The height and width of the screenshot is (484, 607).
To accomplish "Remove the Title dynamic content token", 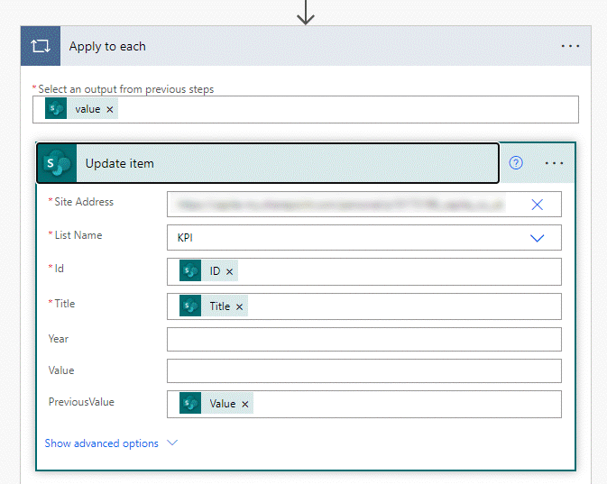I will click(240, 306).
